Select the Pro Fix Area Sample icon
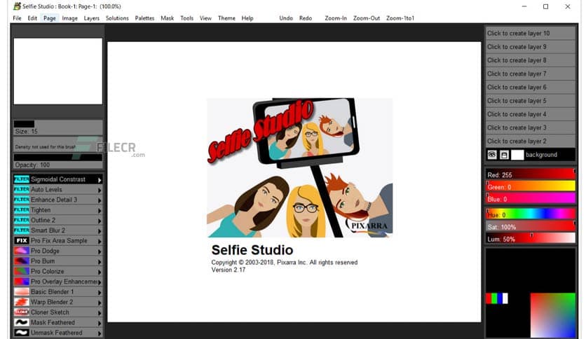 coord(21,241)
